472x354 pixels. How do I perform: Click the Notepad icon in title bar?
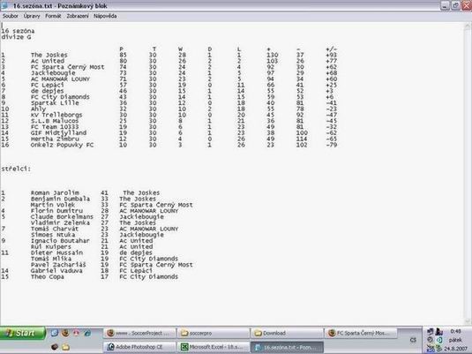(x=4, y=5)
